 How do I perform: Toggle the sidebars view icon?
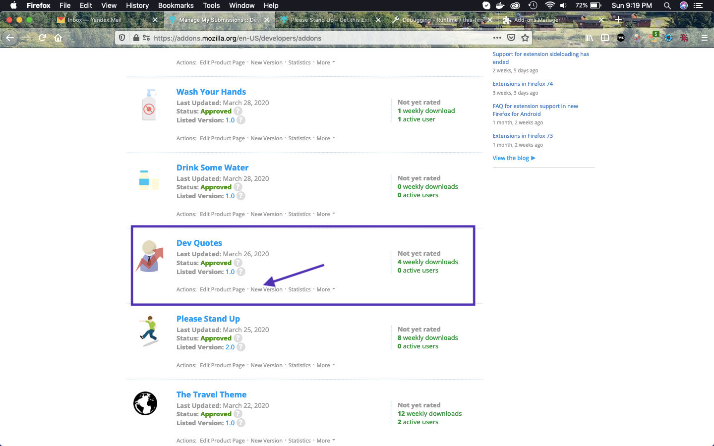click(605, 38)
